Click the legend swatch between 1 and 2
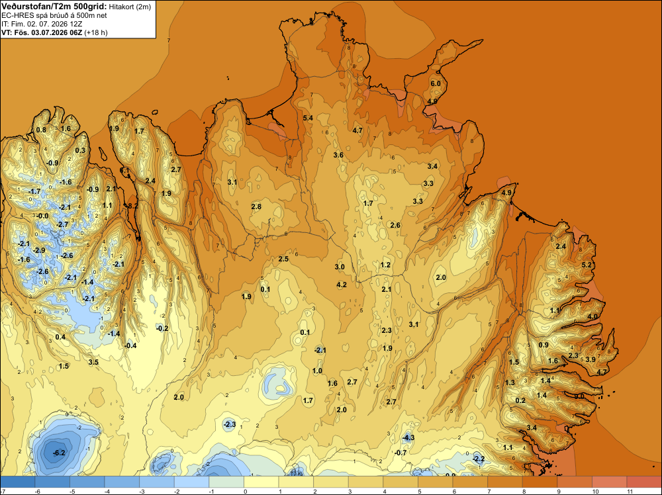The height and width of the screenshot is (495, 662). [x=296, y=482]
